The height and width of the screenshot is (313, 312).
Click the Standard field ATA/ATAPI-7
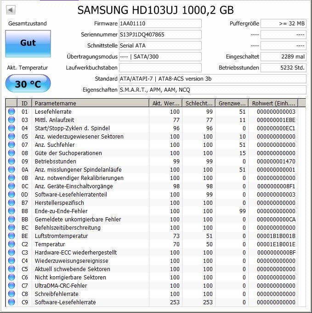pos(213,79)
